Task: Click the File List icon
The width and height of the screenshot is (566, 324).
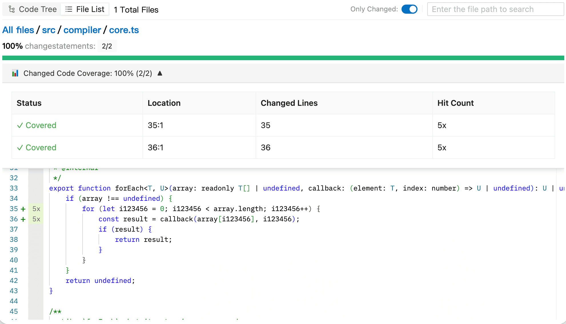Action: tap(69, 9)
